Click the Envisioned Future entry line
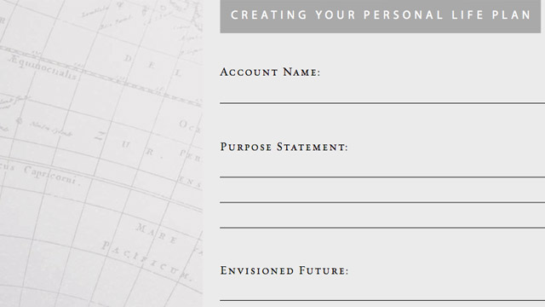Screen dimensions: 545x307 coord(382,300)
